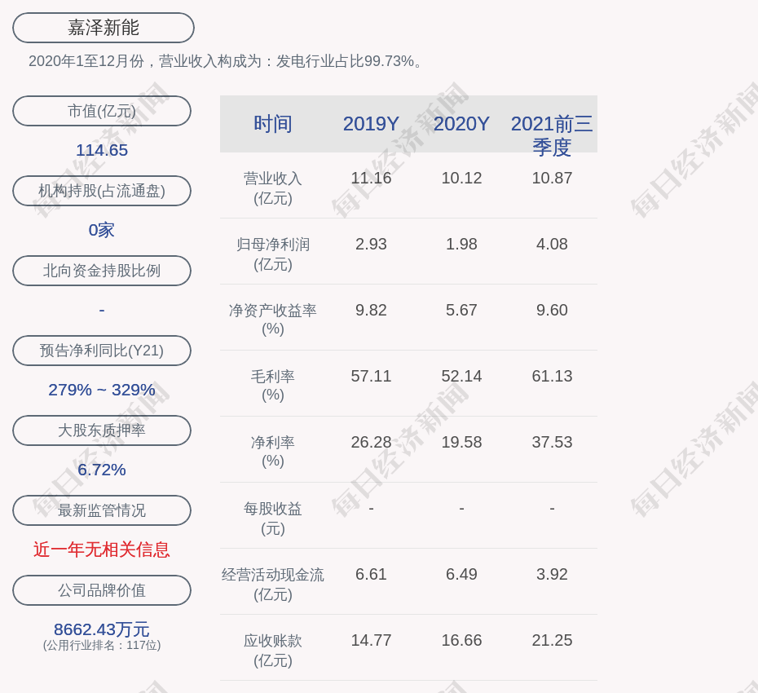Select the 归母净利润(亿元) row label
The height and width of the screenshot is (693, 758).
273,254
